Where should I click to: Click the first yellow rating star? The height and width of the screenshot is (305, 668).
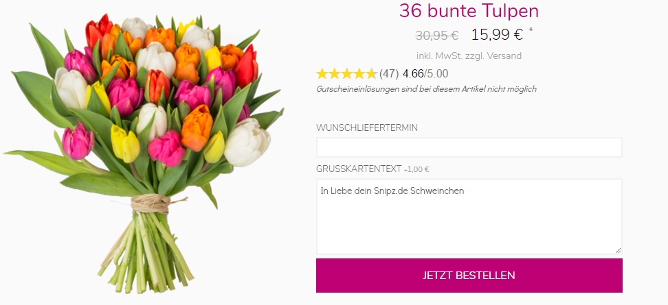(x=322, y=74)
